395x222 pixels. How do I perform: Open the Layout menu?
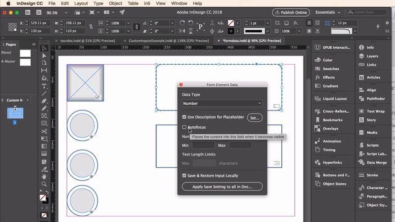(81, 4)
